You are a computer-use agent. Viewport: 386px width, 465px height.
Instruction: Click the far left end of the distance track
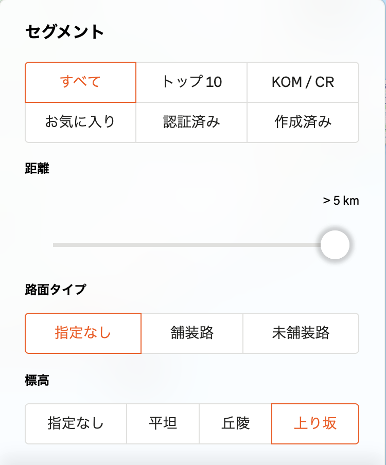(x=55, y=245)
